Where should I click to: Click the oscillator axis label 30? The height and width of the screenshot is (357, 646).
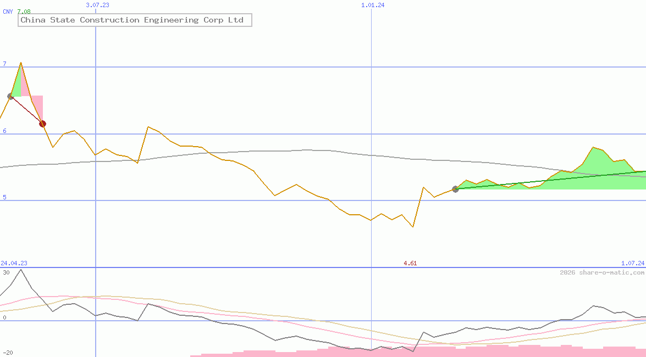click(5, 272)
